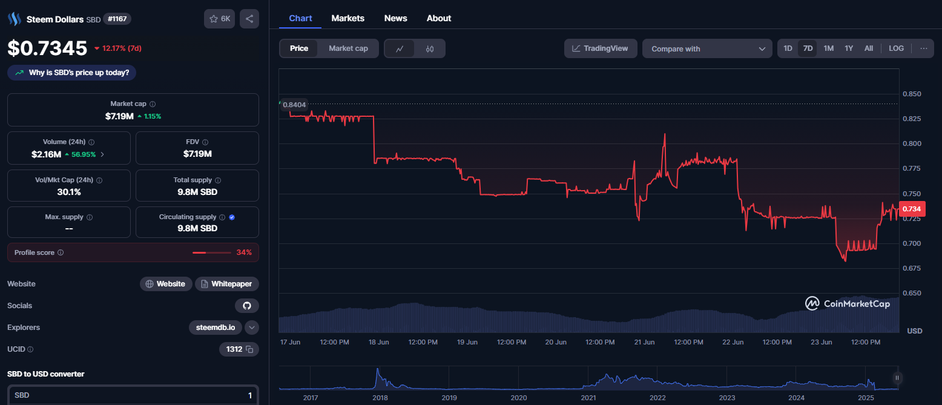Open the News tab
942x405 pixels.
[395, 18]
